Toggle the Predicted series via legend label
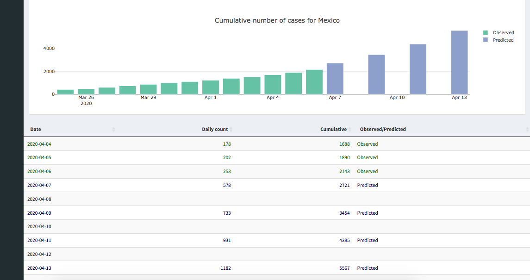Screen dimensions: 530x280 (x=503, y=40)
